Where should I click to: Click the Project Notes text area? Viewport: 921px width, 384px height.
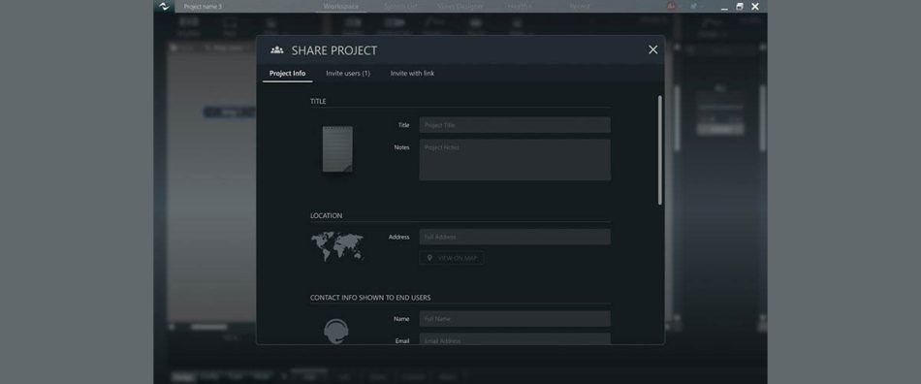pyautogui.click(x=515, y=160)
